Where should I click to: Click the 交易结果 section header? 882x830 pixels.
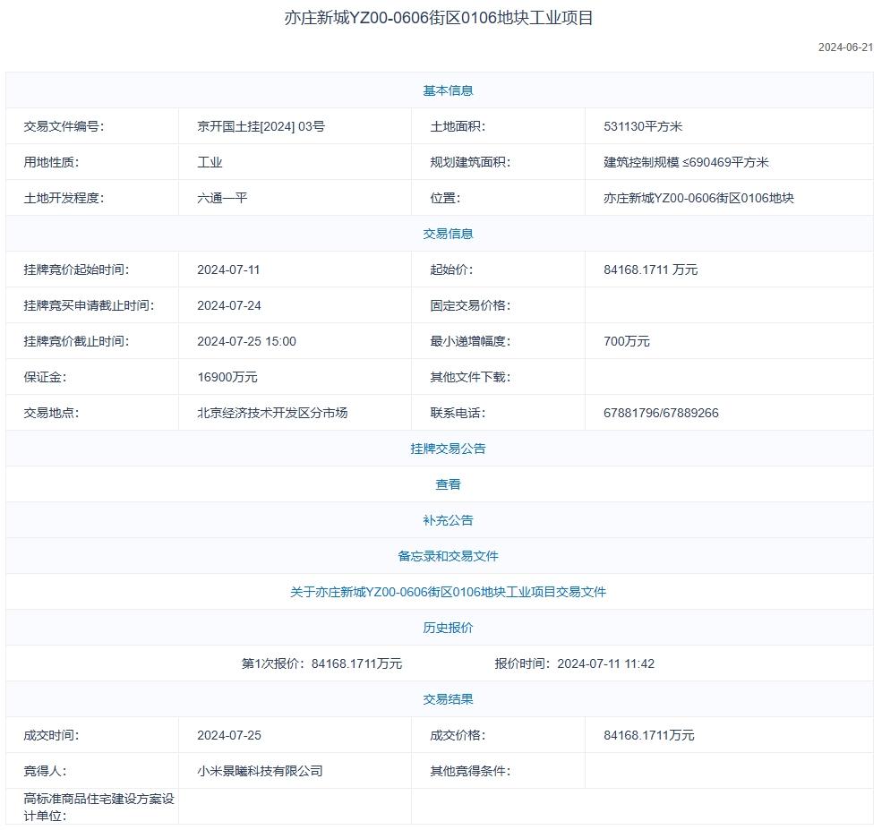pyautogui.click(x=448, y=699)
